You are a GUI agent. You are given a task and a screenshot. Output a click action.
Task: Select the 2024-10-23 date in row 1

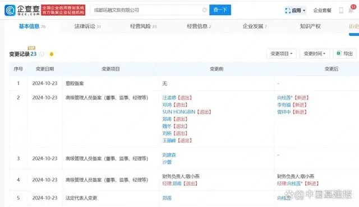click(45, 83)
